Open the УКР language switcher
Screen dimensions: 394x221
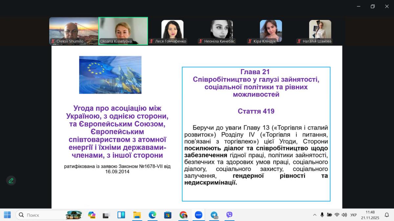pyautogui.click(x=354, y=215)
